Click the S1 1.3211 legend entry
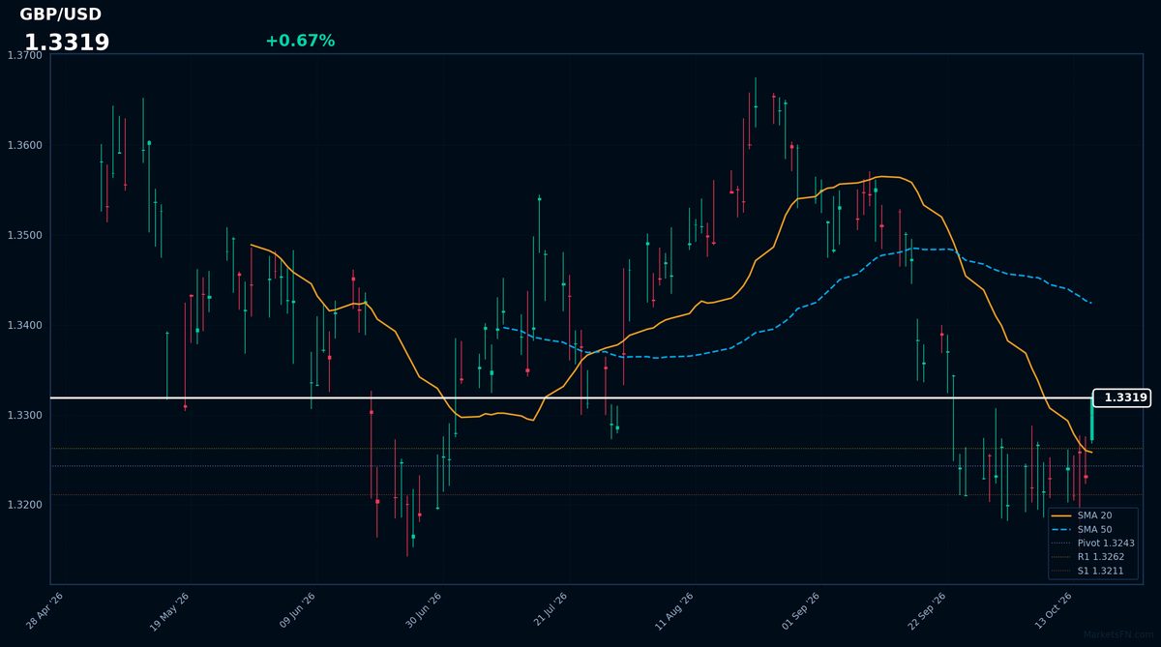The image size is (1161, 647). click(1089, 571)
